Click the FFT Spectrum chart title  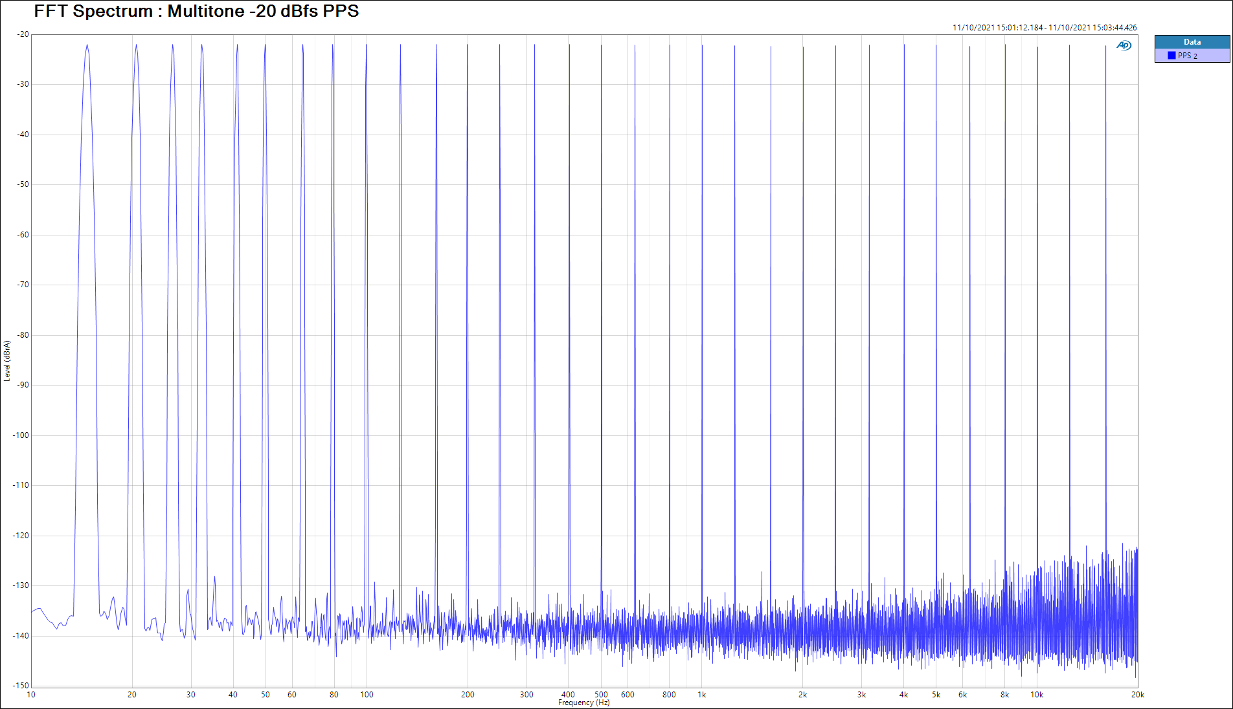point(196,11)
